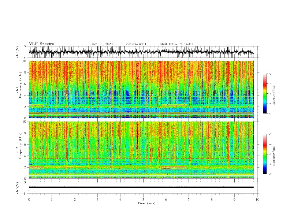This screenshot has width=290, height=224.
Task: Click the '8' kHz tick on ch.1 frequency axis
Action: click(x=26, y=72)
